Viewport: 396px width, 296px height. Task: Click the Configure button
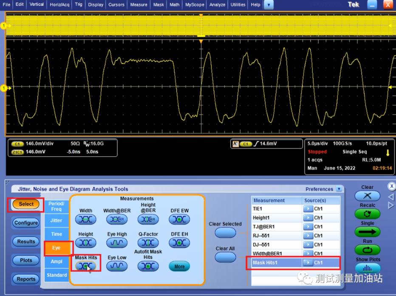click(x=26, y=223)
